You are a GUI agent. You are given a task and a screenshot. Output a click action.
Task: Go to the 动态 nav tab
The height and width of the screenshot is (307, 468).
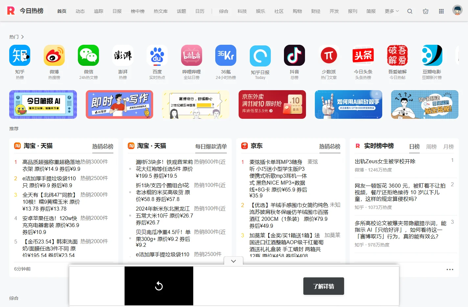80,11
